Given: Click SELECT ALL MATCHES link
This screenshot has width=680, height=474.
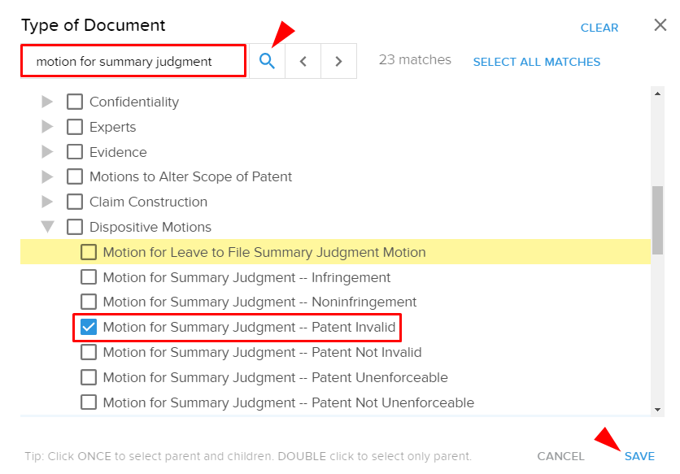Looking at the screenshot, I should (537, 62).
